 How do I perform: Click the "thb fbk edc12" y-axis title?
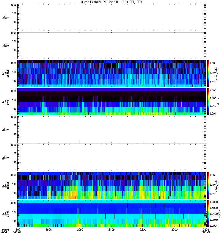(x=5, y=73)
